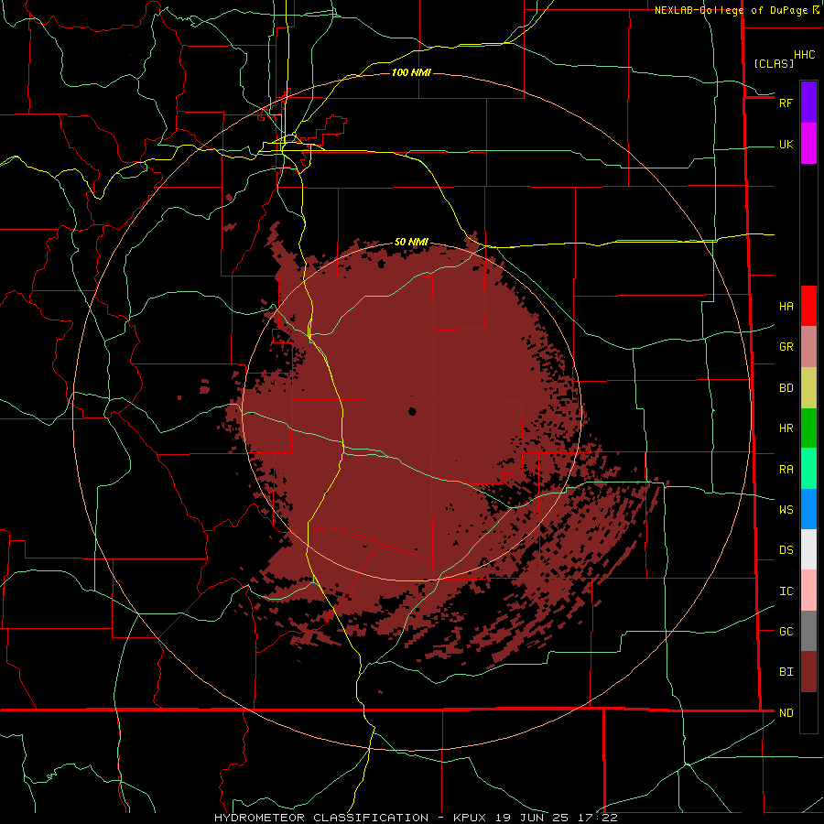Click the IC legend label
This screenshot has width=824, height=824.
tap(786, 591)
